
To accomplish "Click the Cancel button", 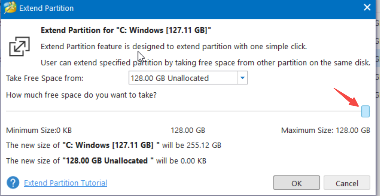I will [x=347, y=183].
